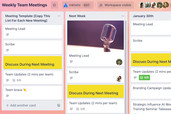The image size is (171, 114).
Task: Open Meeting Lead card in Meeting Template list
Action: (x=33, y=32)
